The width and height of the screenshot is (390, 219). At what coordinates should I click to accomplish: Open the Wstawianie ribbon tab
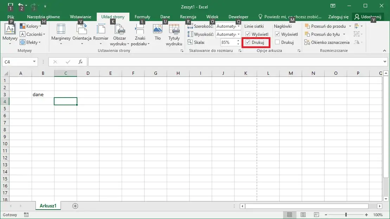click(x=80, y=16)
